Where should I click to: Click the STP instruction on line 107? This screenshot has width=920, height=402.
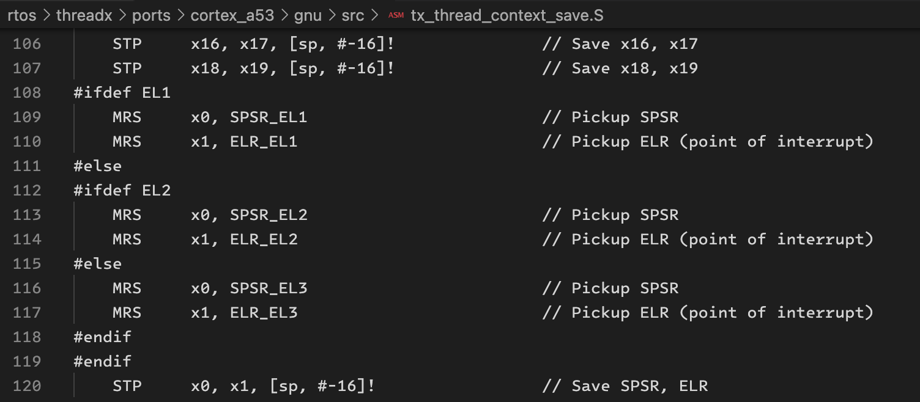pos(127,68)
